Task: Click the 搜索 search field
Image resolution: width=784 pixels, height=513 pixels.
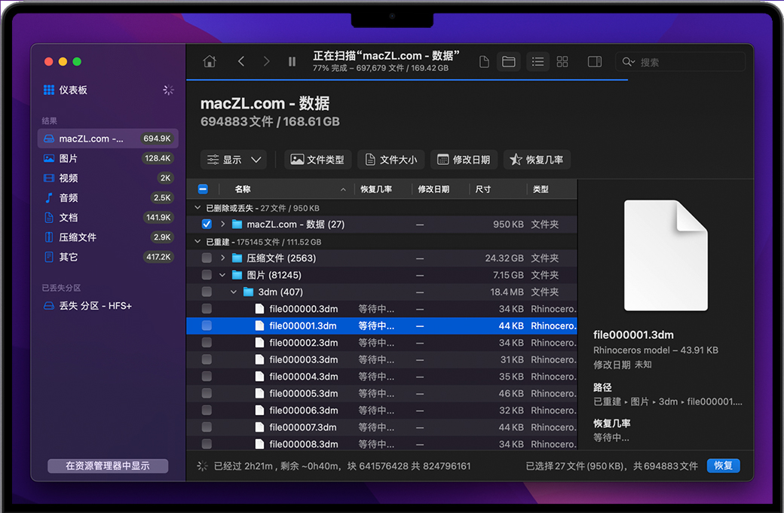Action: (x=678, y=63)
